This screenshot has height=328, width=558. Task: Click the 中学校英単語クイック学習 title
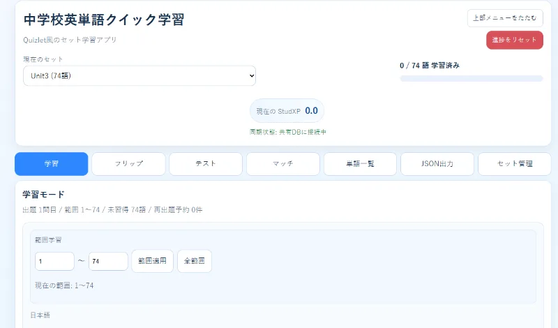104,20
